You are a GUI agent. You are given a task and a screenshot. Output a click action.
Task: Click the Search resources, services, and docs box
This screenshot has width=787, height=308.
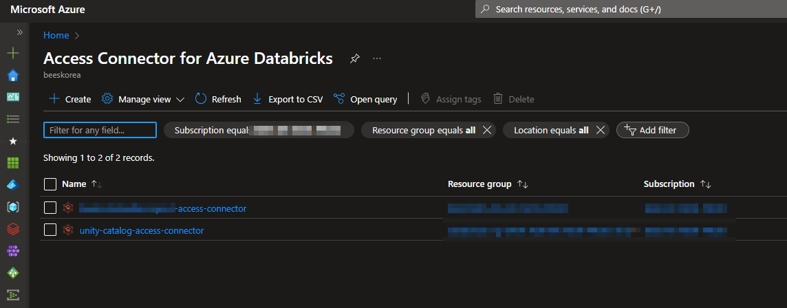[631, 9]
